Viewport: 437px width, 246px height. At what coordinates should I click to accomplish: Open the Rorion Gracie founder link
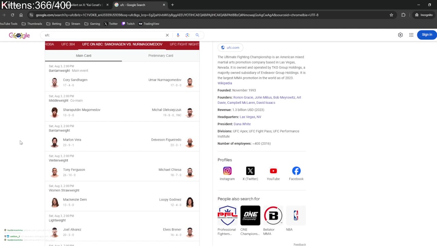[243, 97]
